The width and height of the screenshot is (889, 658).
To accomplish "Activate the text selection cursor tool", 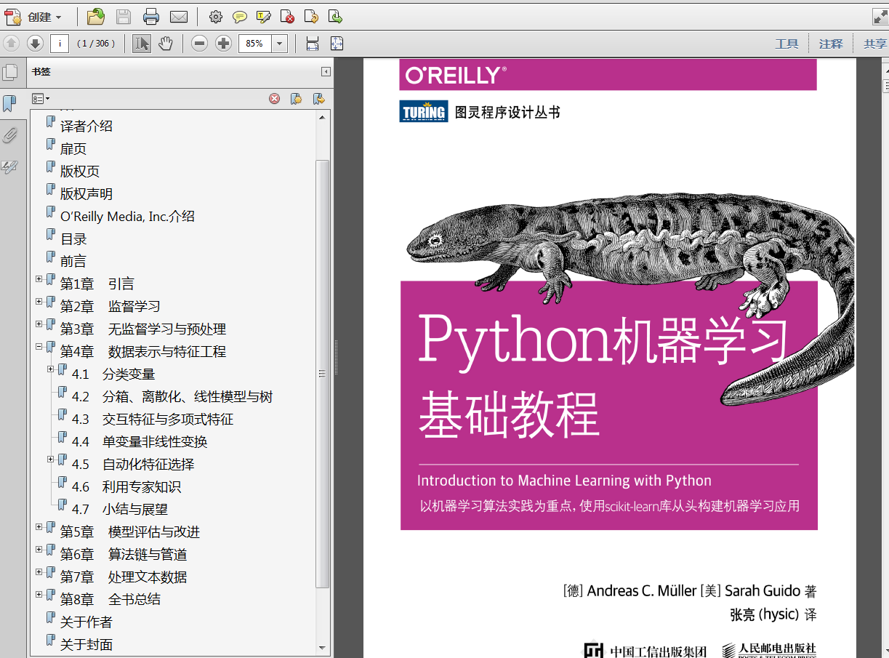I will (142, 44).
